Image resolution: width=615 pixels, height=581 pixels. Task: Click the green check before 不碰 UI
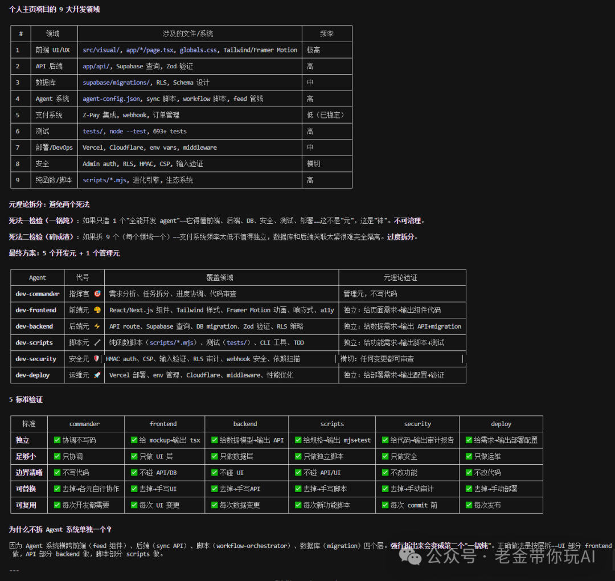pyautogui.click(x=215, y=472)
